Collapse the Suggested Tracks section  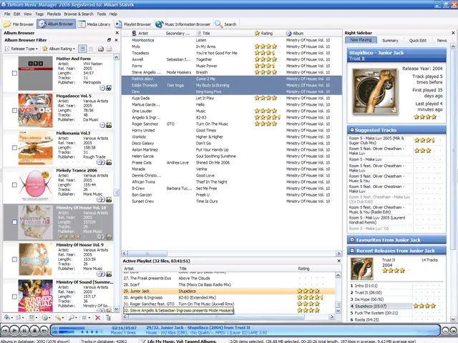tap(352, 130)
